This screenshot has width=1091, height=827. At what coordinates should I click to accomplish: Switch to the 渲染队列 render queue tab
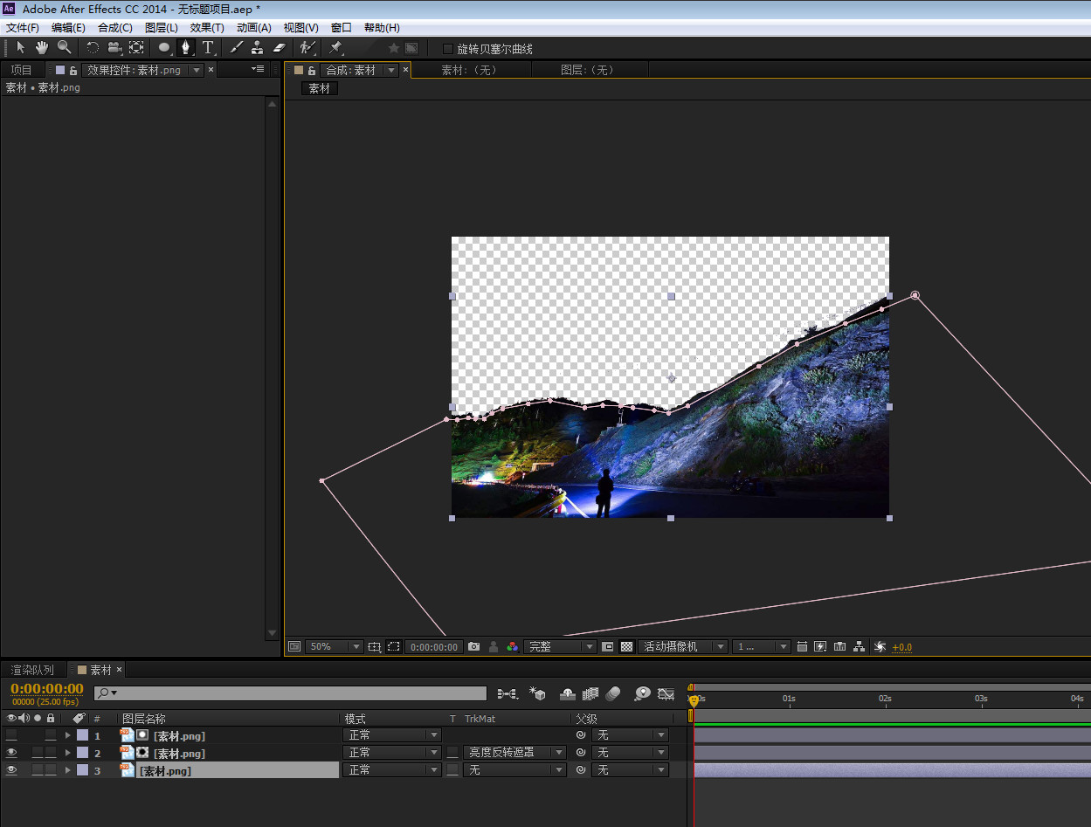(32, 670)
